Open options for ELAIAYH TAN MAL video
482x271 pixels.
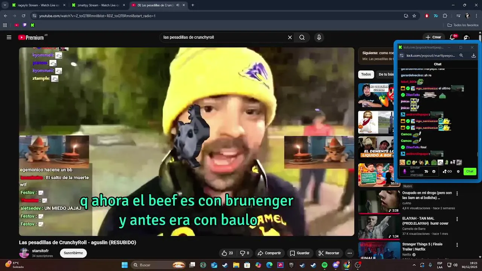point(457,219)
